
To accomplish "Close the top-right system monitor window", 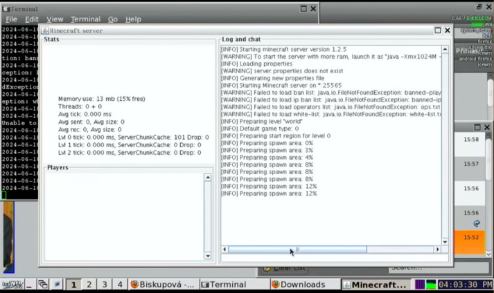I will click(x=488, y=7).
